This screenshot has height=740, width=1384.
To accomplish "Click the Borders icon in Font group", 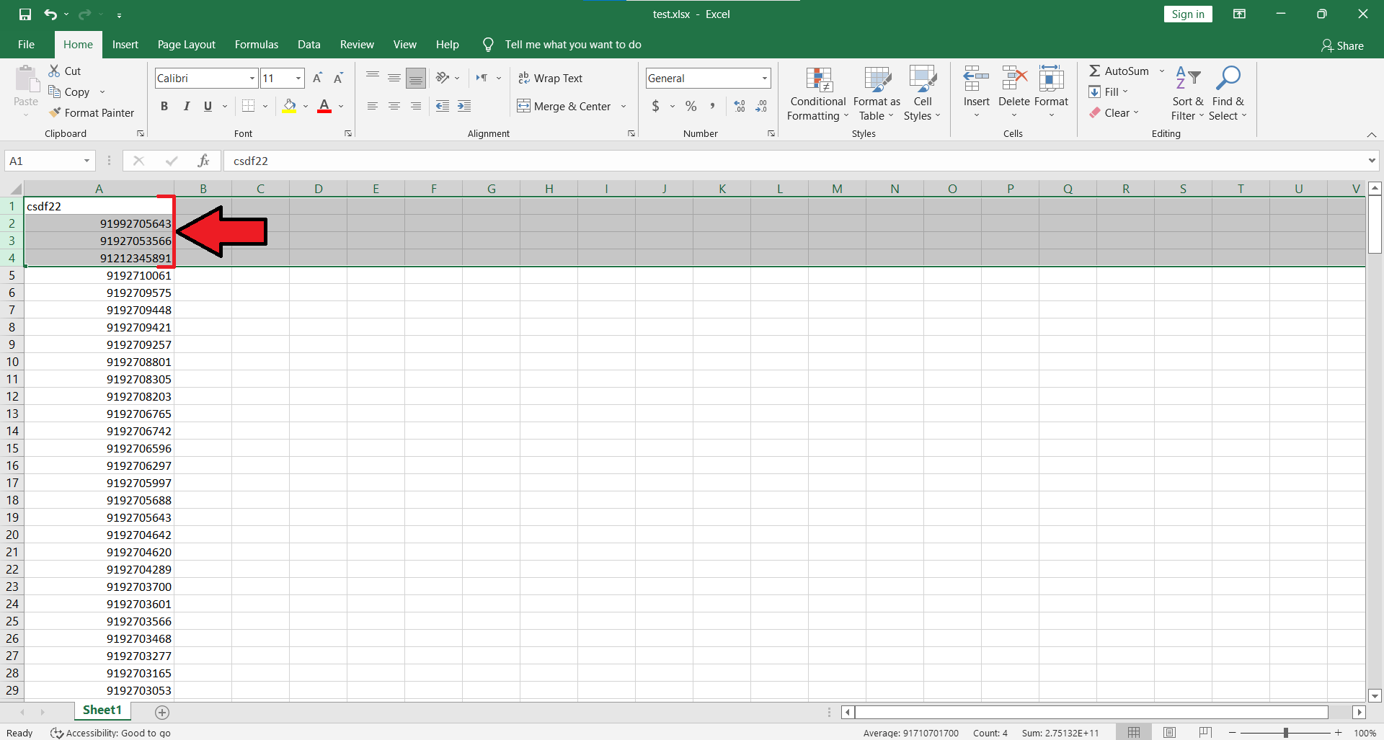I will tap(249, 107).
